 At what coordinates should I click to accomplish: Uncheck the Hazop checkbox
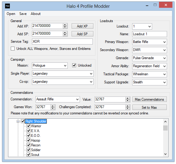point(29,140)
